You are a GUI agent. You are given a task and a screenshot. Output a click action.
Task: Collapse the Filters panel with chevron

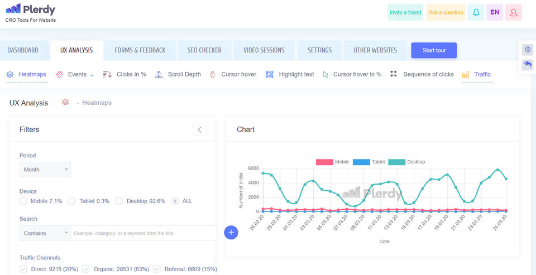point(200,129)
